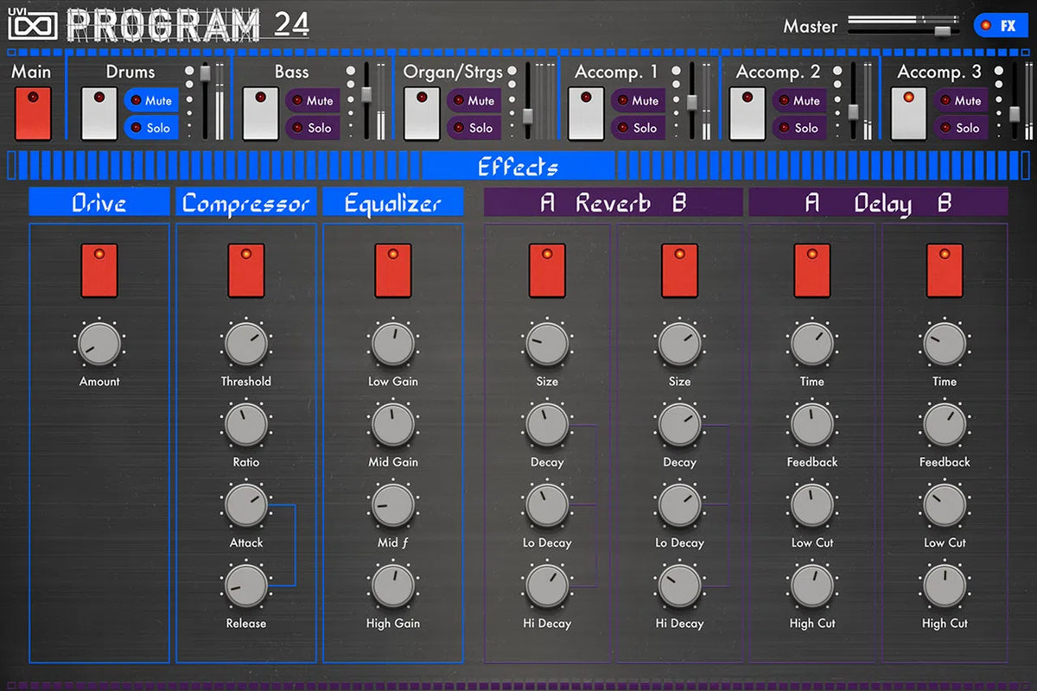
Task: Click the Drive Amount knob
Action: (x=99, y=345)
